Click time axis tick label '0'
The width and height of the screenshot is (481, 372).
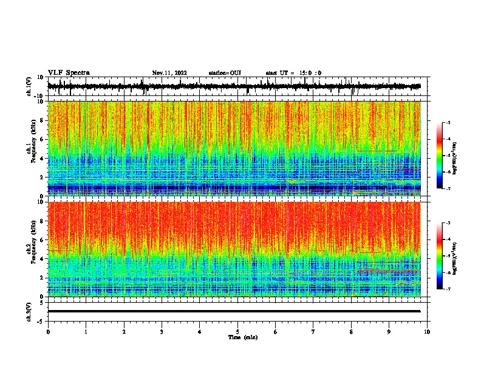click(48, 332)
